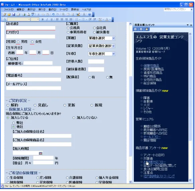The height and width of the screenshot is (191, 195).
Task: Toggle Underline formatting button
Action: pyautogui.click(x=52, y=19)
